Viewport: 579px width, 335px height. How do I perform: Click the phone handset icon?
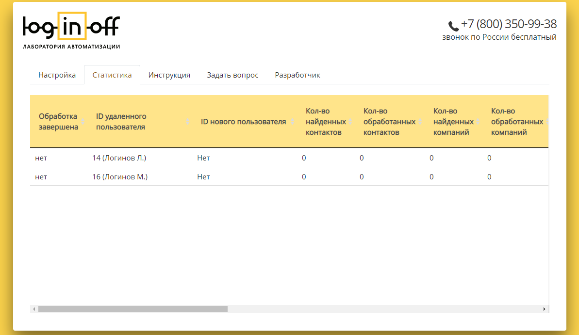click(x=453, y=26)
